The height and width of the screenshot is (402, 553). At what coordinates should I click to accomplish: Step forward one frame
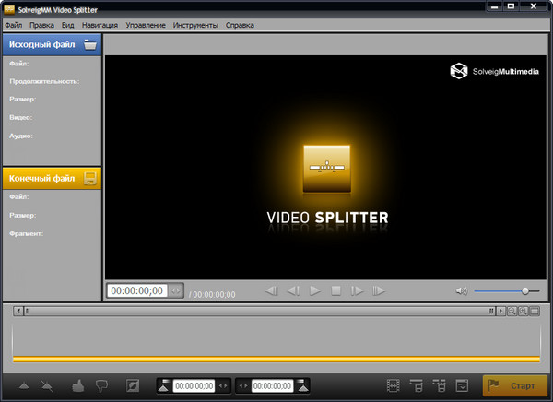click(x=357, y=291)
